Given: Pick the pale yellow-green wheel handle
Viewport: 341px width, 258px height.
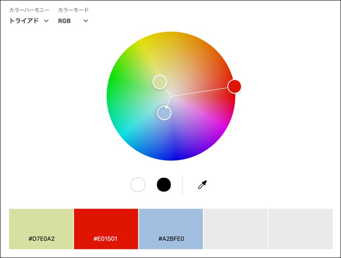Looking at the screenshot, I should pyautogui.click(x=160, y=82).
